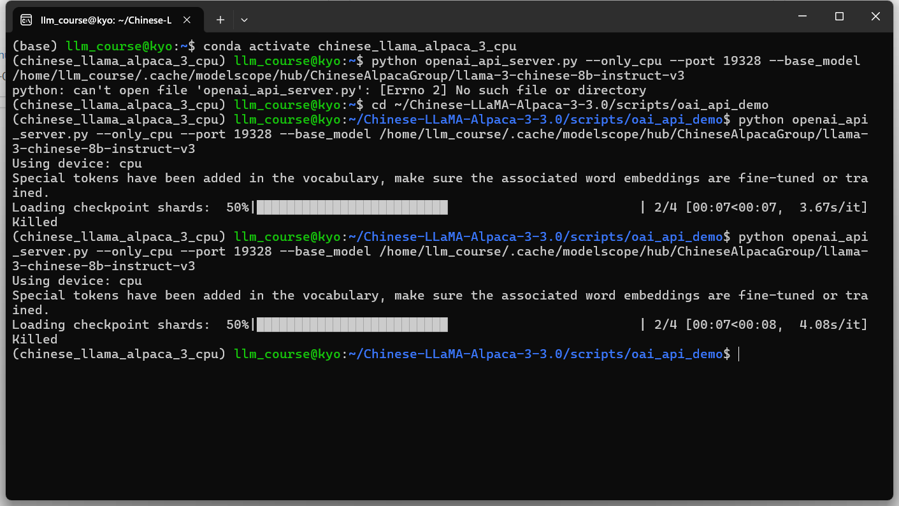Open a new terminal tab
The width and height of the screenshot is (899, 506).
coord(220,20)
